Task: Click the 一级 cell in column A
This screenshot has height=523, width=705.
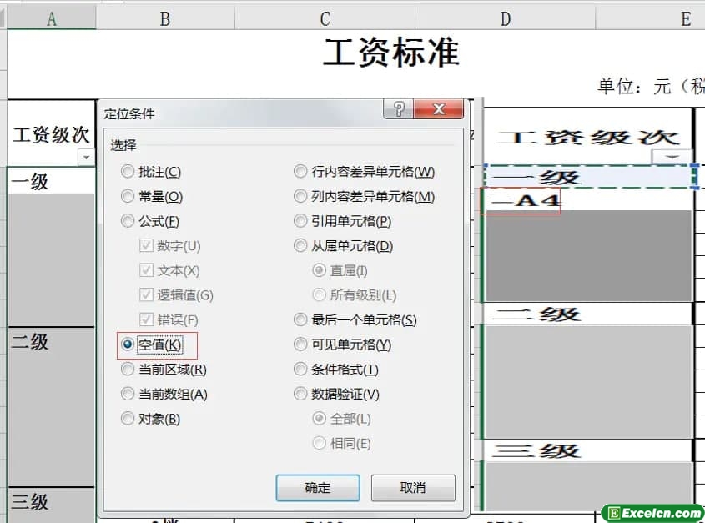Action: 51,181
